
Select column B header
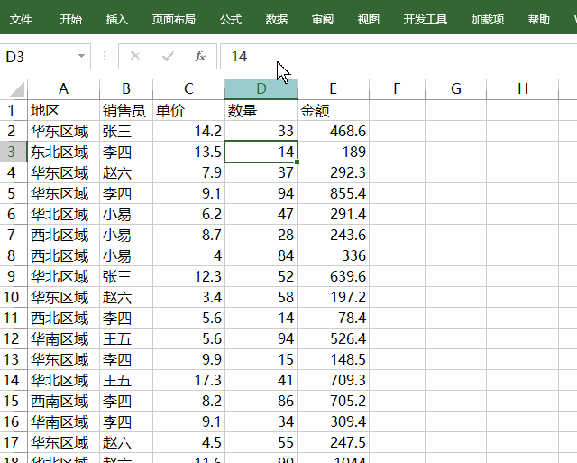tap(126, 88)
